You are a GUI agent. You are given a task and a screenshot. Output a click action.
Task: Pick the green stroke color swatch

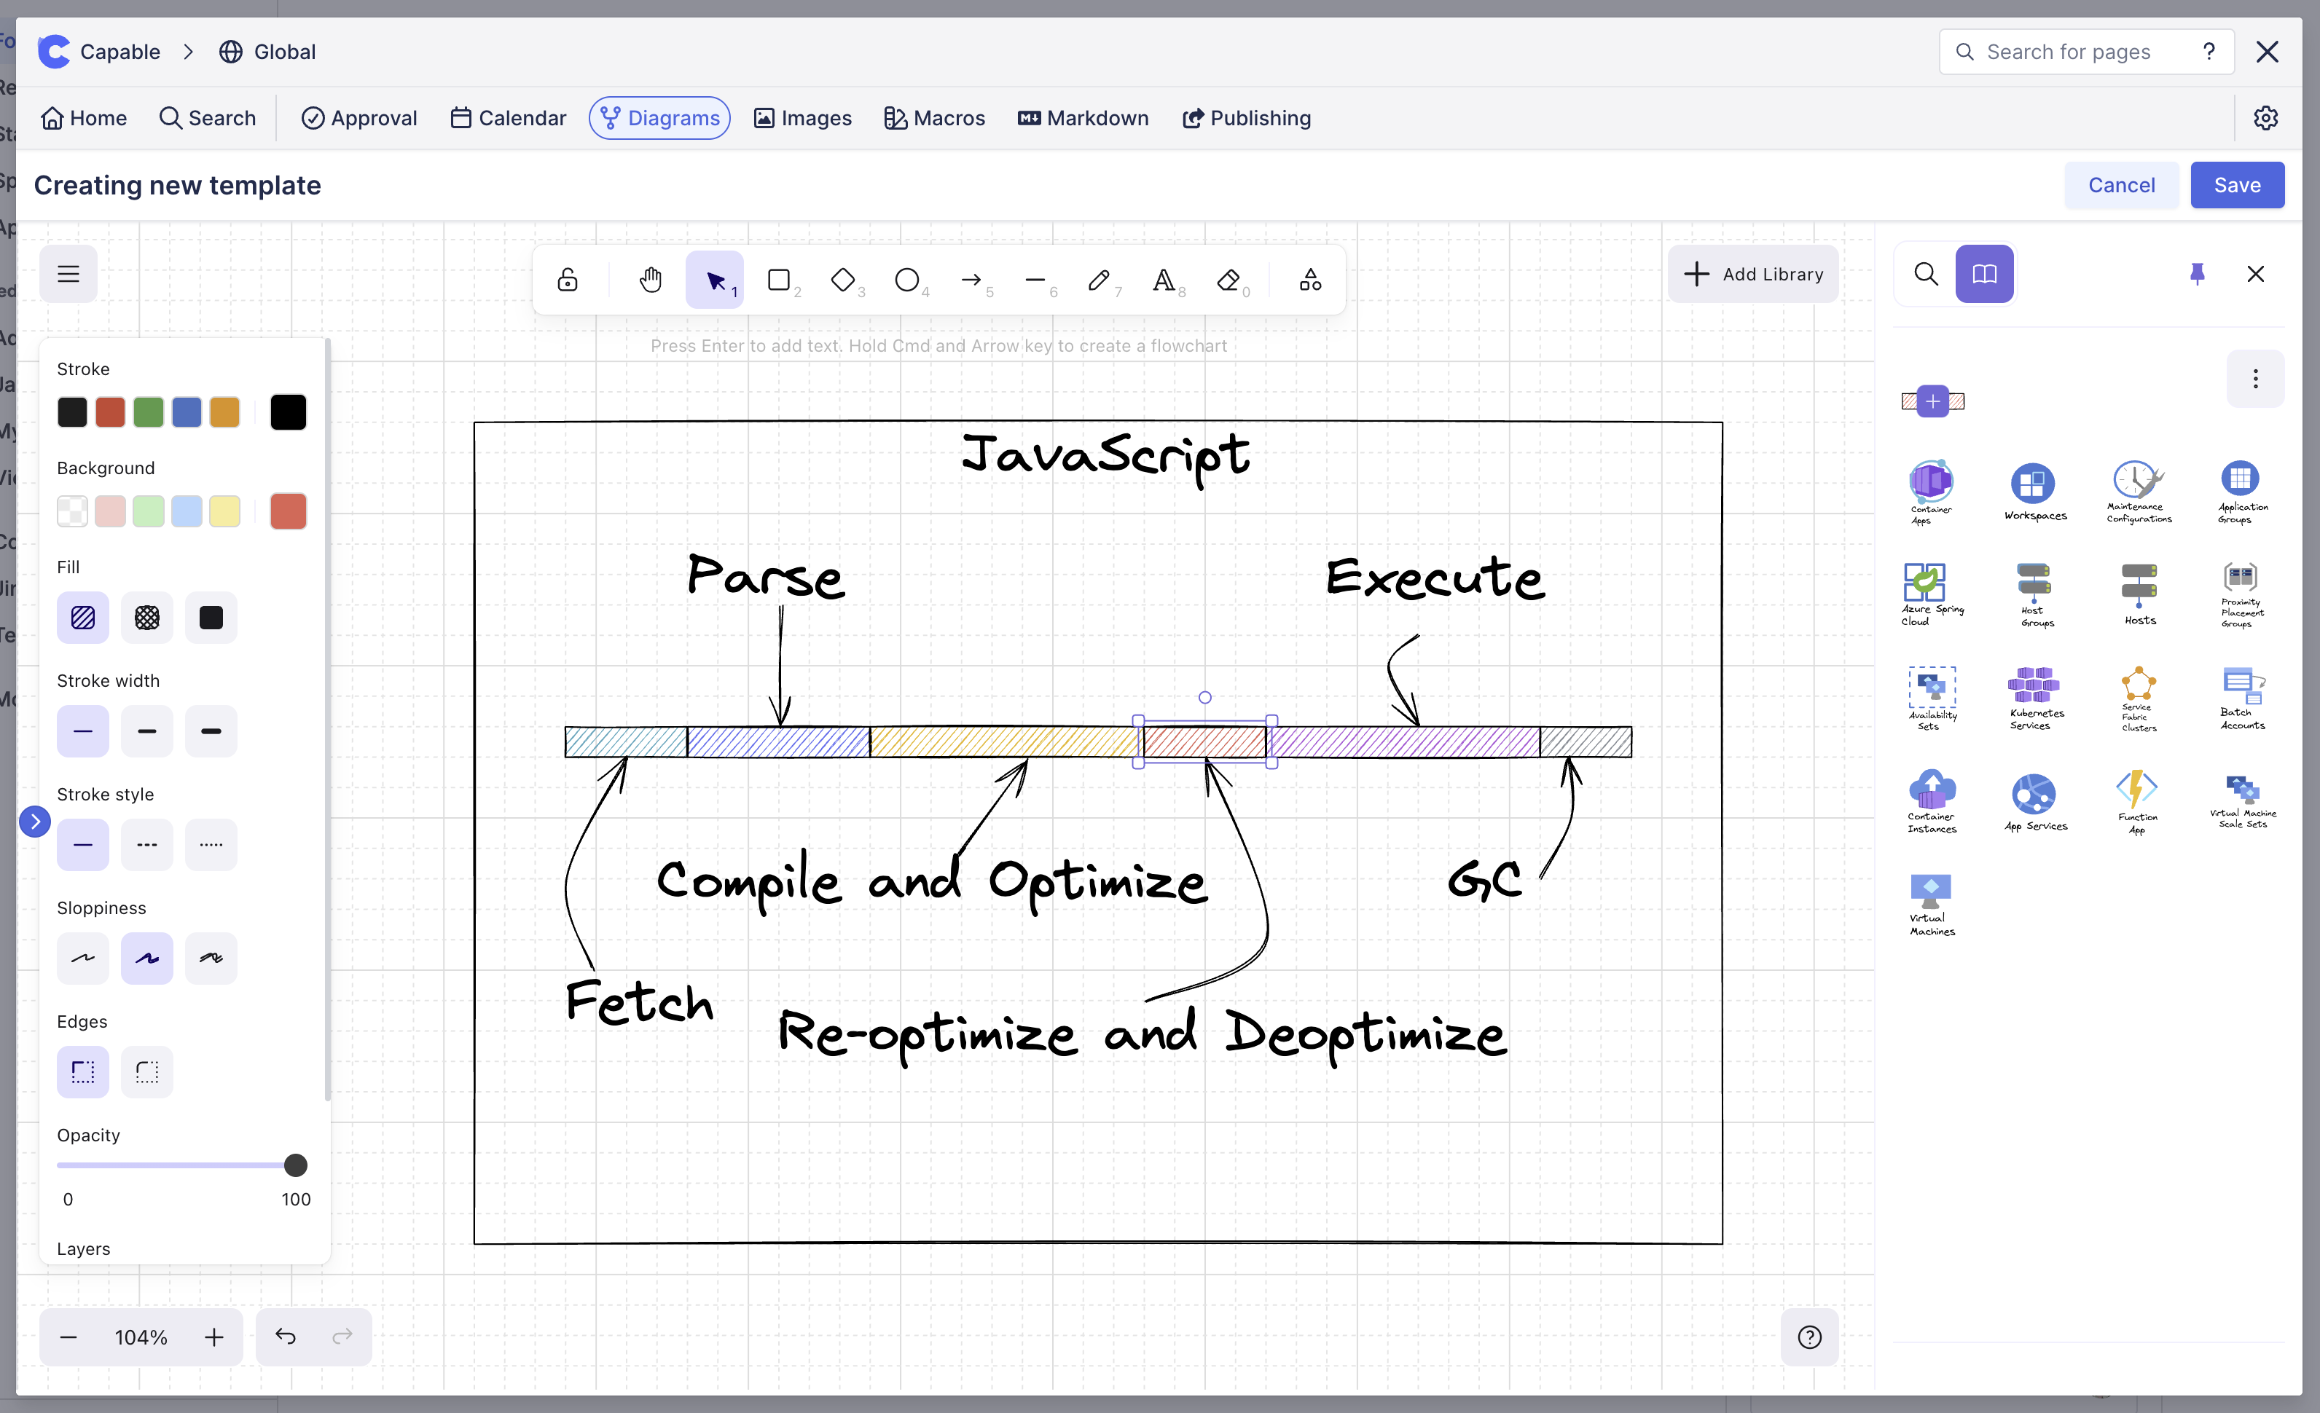tap(148, 412)
